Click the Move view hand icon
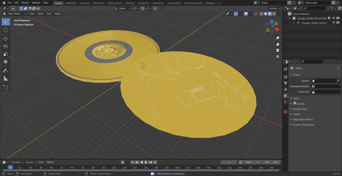 pos(277,44)
